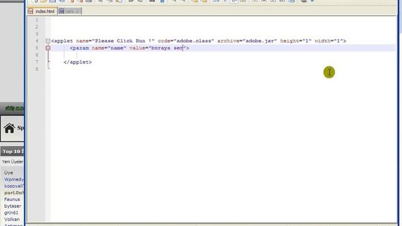Click the Top 10 header in browser
Screen dimensions: 402x226
pos(13,151)
